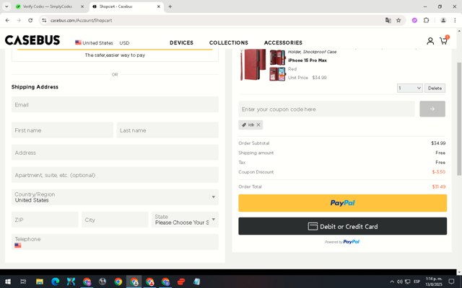462x288 pixels.
Task: Open the Chrome profile icon
Action: click(443, 20)
